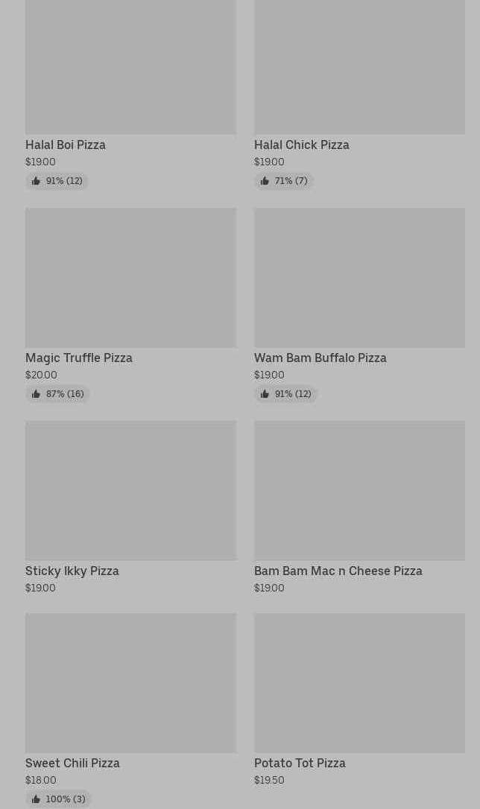Click the Wam Bam Buffalo Pizza image

point(359,277)
